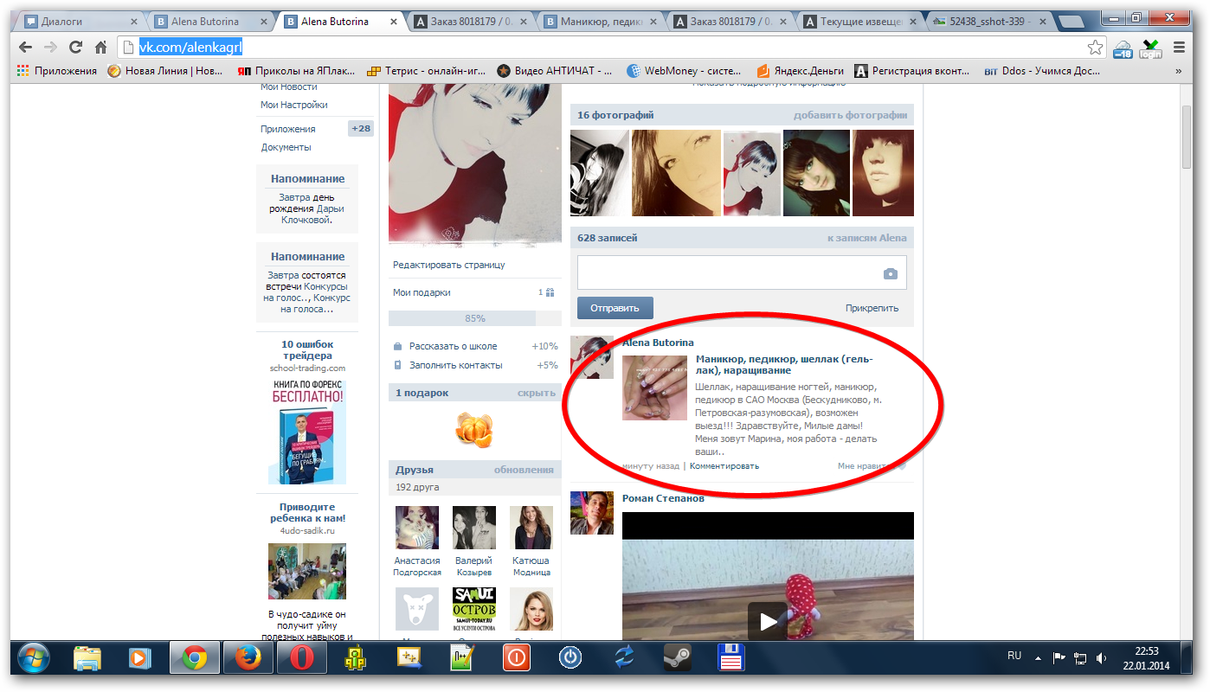Click the Отправить button
The image size is (1210, 692).
click(x=615, y=308)
